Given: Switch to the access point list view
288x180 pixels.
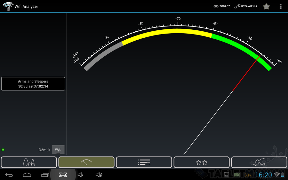Looking at the screenshot, I should (x=144, y=162).
